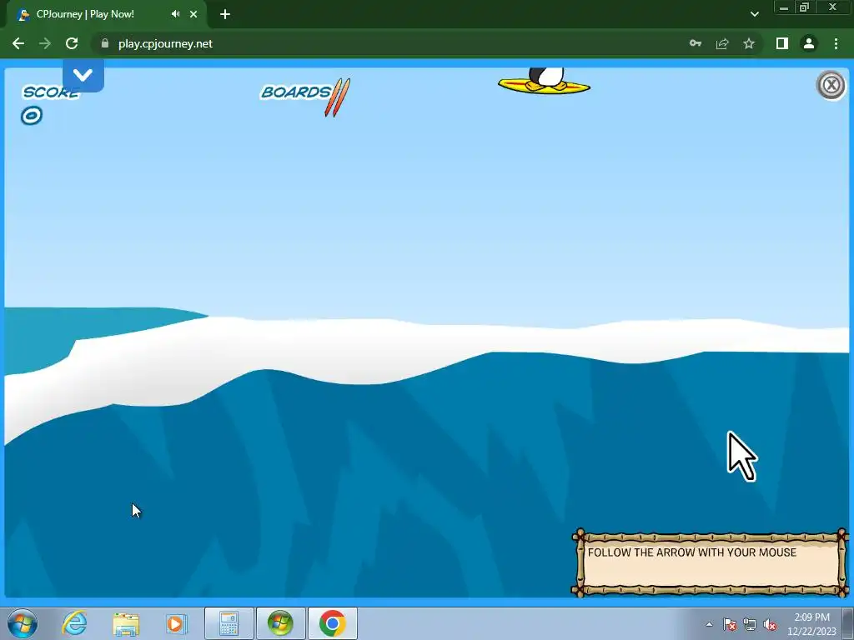Click the BOARDS label
The width and height of the screenshot is (854, 640).
click(296, 92)
